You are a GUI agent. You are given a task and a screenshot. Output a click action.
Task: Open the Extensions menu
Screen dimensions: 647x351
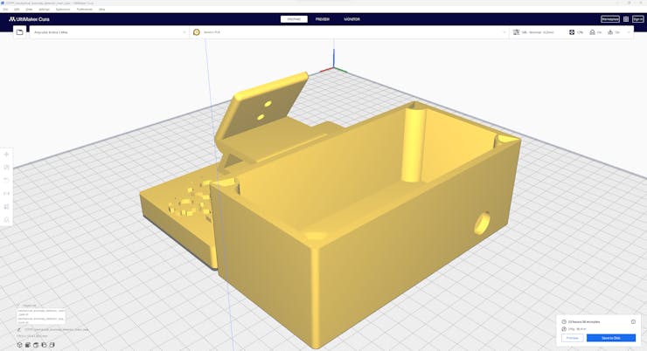coord(63,9)
